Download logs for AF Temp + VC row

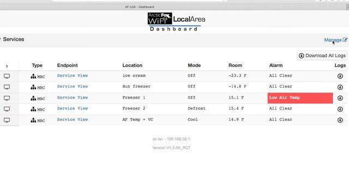(340, 120)
